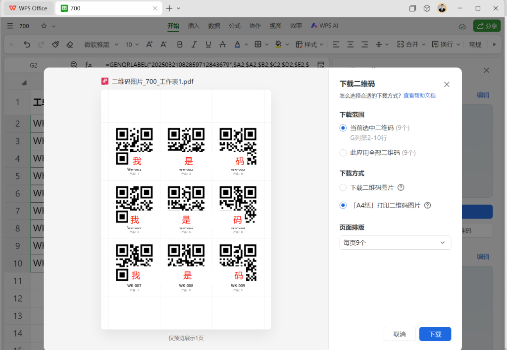The width and height of the screenshot is (507, 350).
Task: Toggle Italic formatting
Action: click(194, 44)
